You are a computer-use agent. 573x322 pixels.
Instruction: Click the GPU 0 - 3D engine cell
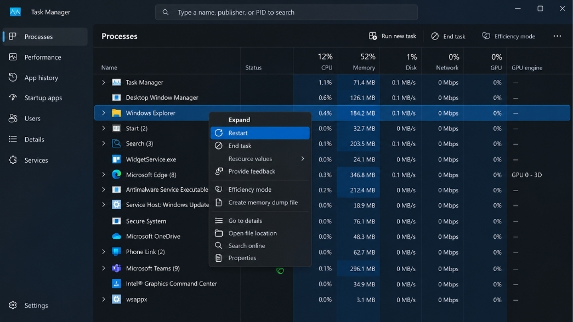pyautogui.click(x=526, y=175)
